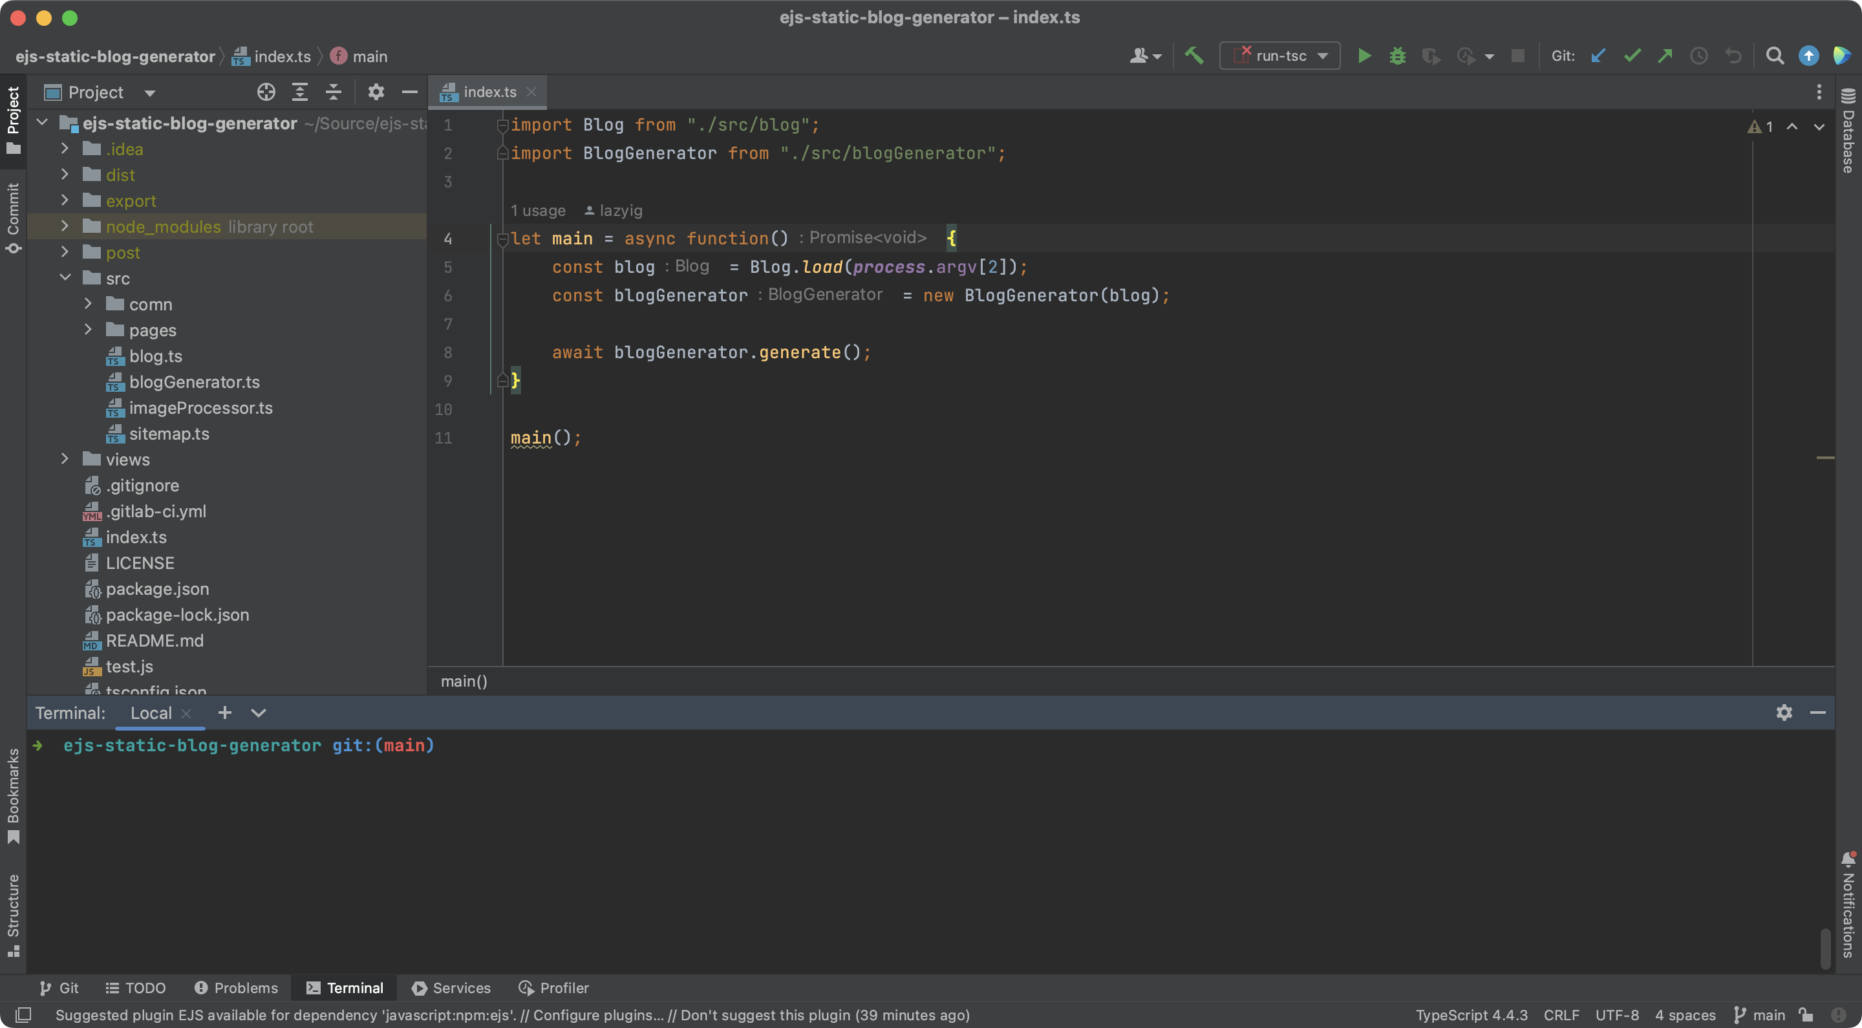Screen dimensions: 1862x1028
Task: Click Select Opened File target icon
Action: (266, 92)
